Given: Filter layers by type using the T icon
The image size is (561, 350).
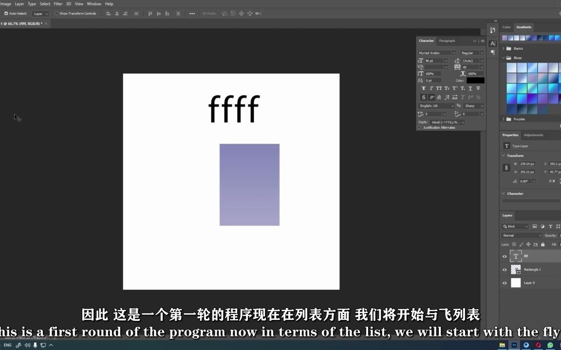Looking at the screenshot, I should [551, 226].
